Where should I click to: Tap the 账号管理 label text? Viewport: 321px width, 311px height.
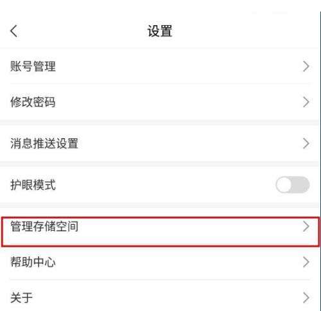pos(33,66)
